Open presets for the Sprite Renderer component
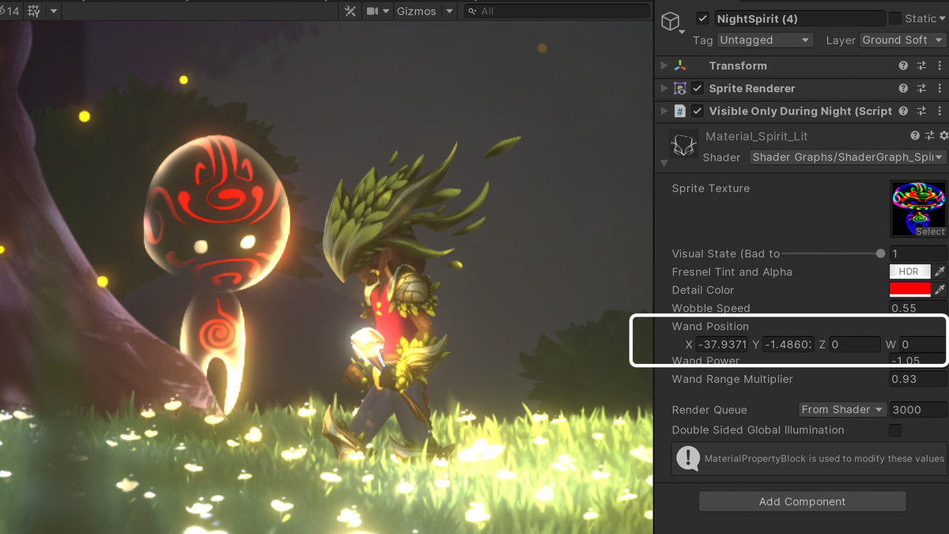The height and width of the screenshot is (534, 949). click(x=921, y=89)
